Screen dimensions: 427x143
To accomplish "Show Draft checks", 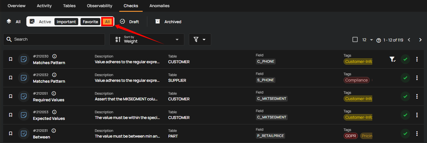I will tap(129, 22).
